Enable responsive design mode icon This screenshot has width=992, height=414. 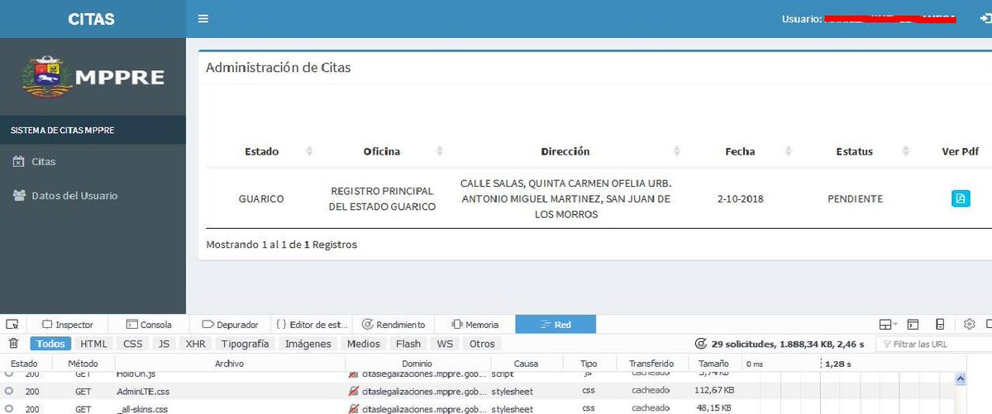click(940, 324)
